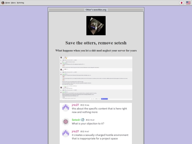Click the megaphone badge beside Setesh
Image resolution: width=192 pixels, height=144 pixels.
pyautogui.click(x=82, y=120)
